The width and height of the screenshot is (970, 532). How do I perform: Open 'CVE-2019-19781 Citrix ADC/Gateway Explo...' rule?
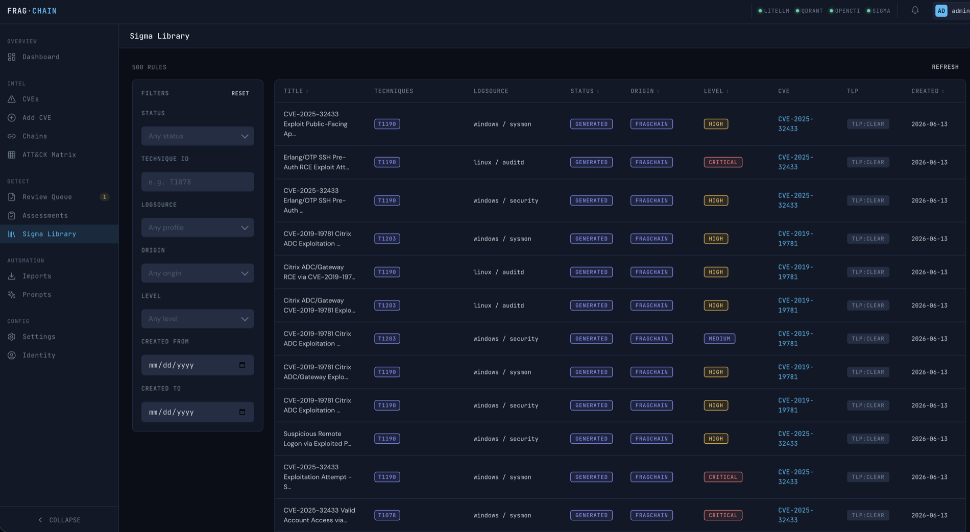point(317,372)
